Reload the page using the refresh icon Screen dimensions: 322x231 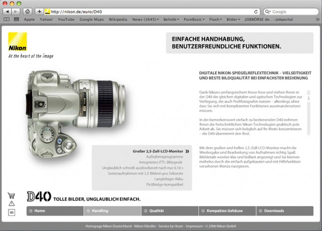(256, 12)
